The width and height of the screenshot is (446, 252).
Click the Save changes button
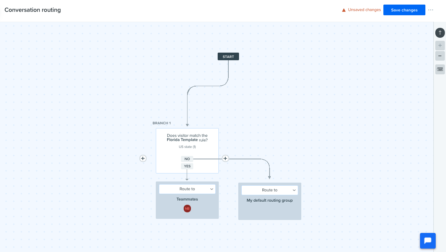coord(404,10)
